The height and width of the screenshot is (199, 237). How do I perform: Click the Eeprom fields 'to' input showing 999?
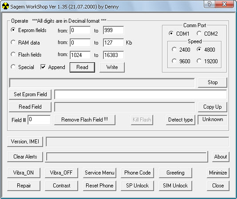[113, 30]
